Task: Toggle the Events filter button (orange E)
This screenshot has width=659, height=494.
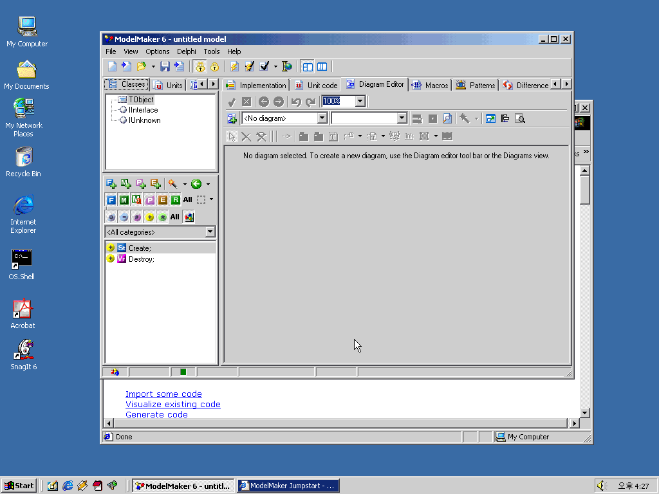Action: point(162,200)
